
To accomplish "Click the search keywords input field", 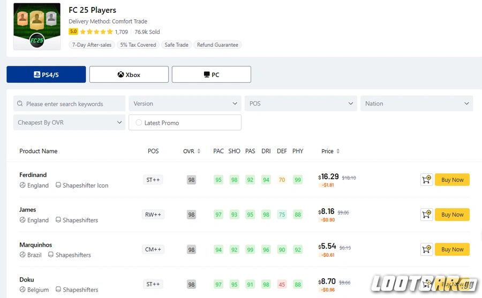I will (72, 104).
